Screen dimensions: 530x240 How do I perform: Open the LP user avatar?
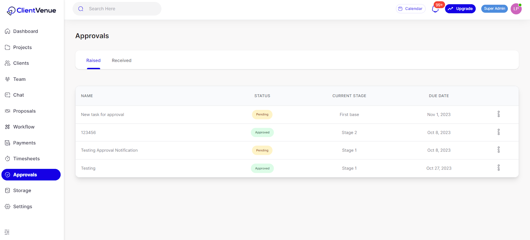click(x=516, y=9)
